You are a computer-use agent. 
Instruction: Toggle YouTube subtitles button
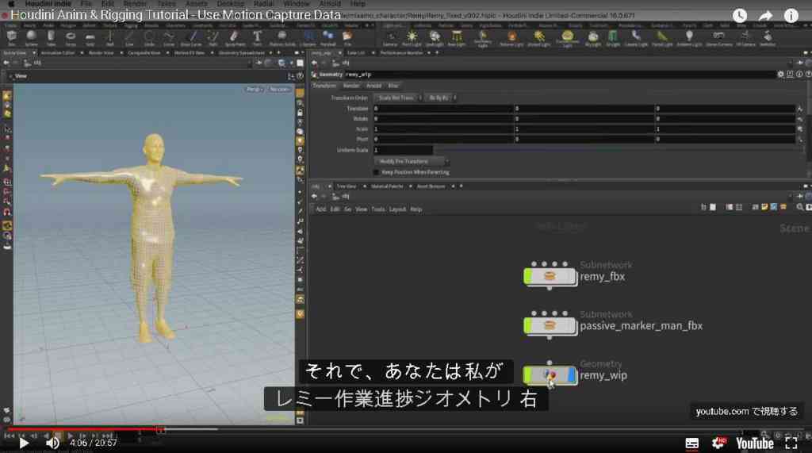(691, 443)
